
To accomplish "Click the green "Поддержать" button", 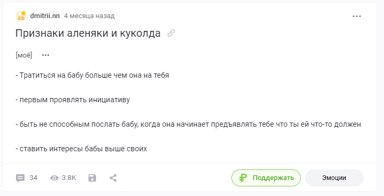I will pos(266,178).
